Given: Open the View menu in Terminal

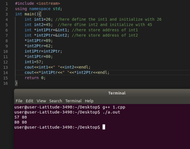Looking at the screenshot, I should [x=41, y=101].
